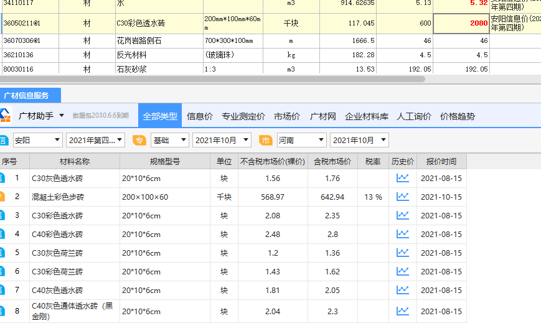
Task: Select the 广材信息服务 panel tab
Action: [x=31, y=95]
